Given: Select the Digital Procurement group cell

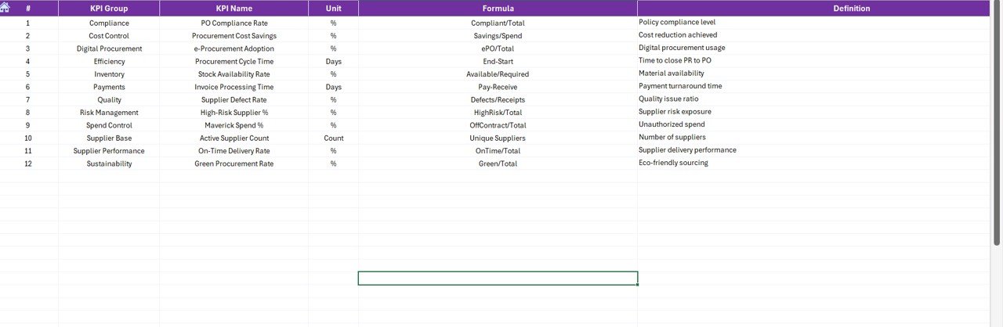Looking at the screenshot, I should (x=109, y=49).
